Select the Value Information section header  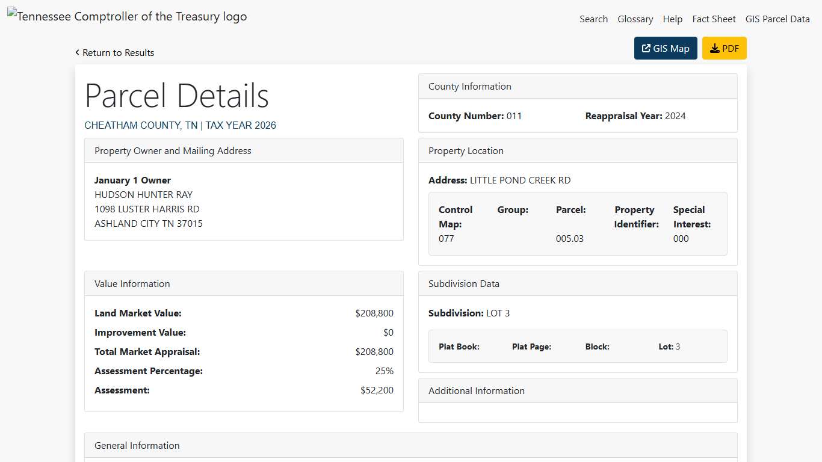(132, 283)
